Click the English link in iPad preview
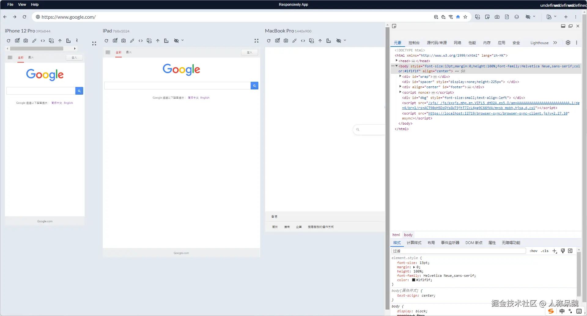This screenshot has width=587, height=316. point(205,98)
